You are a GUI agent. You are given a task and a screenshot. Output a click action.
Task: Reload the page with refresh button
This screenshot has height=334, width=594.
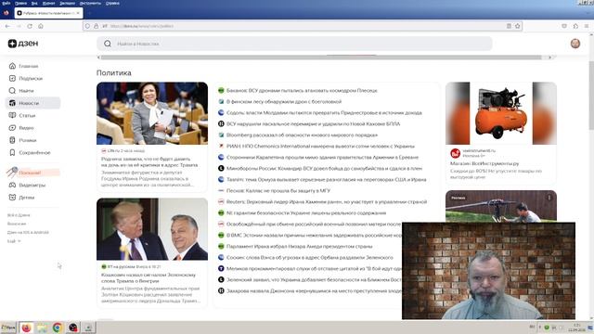pyautogui.click(x=30, y=26)
